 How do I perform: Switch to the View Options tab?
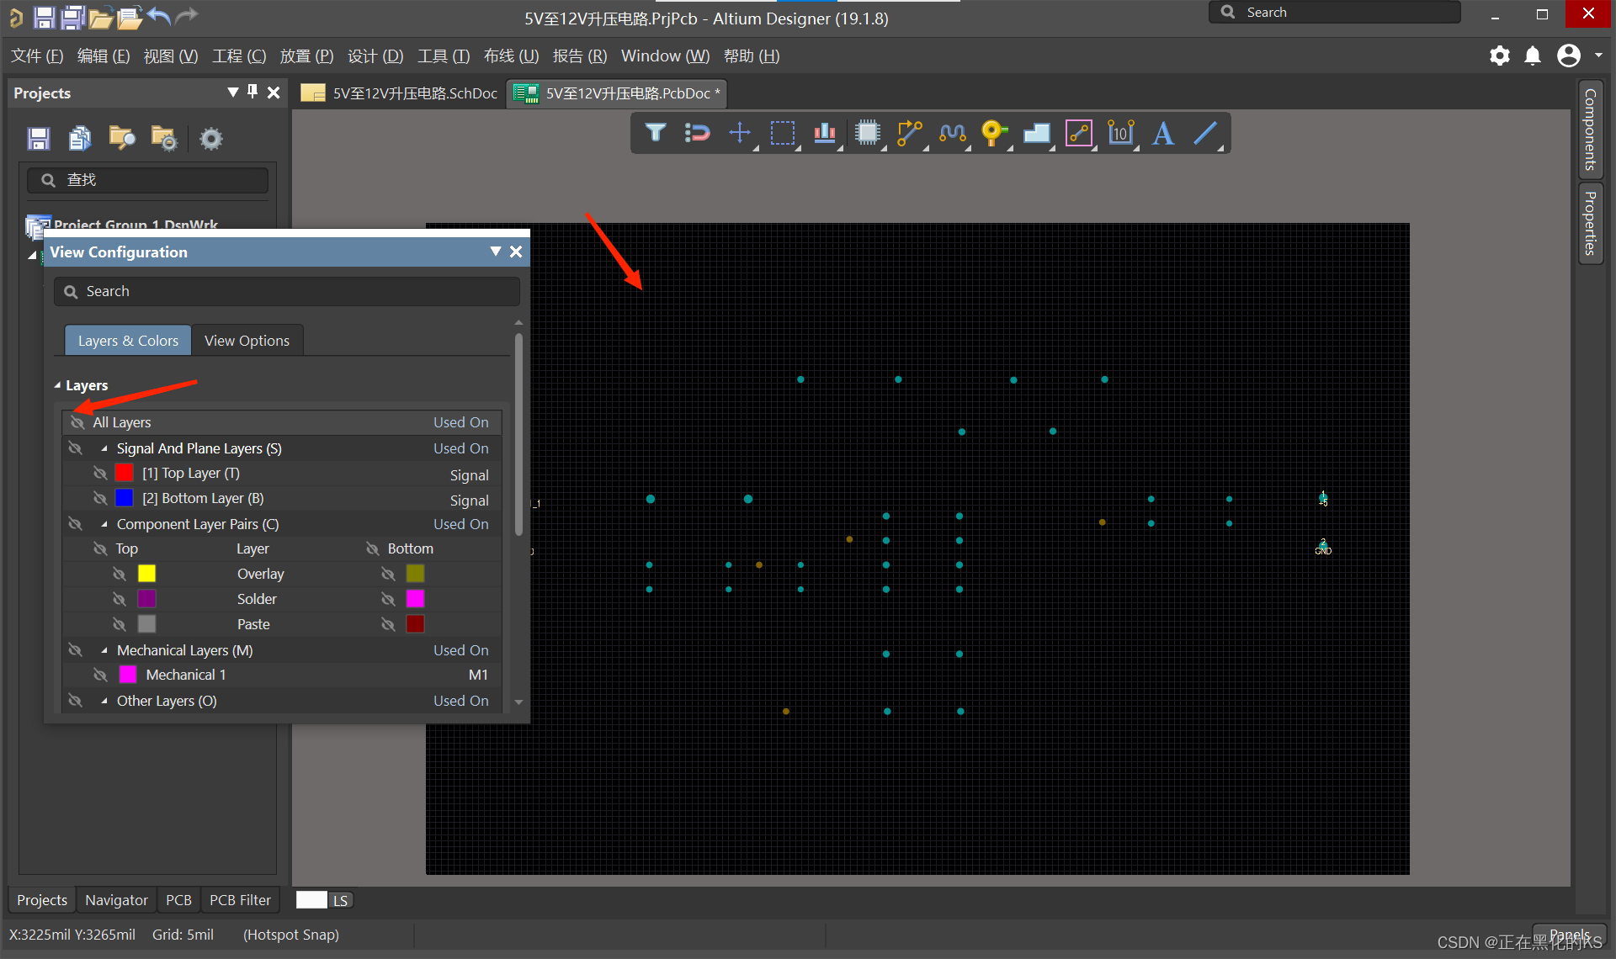pyautogui.click(x=247, y=341)
